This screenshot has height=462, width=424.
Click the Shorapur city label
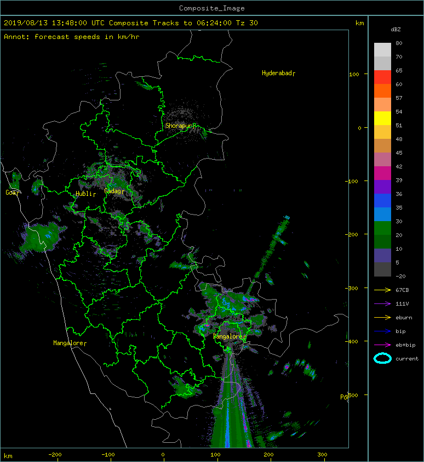pyautogui.click(x=180, y=126)
